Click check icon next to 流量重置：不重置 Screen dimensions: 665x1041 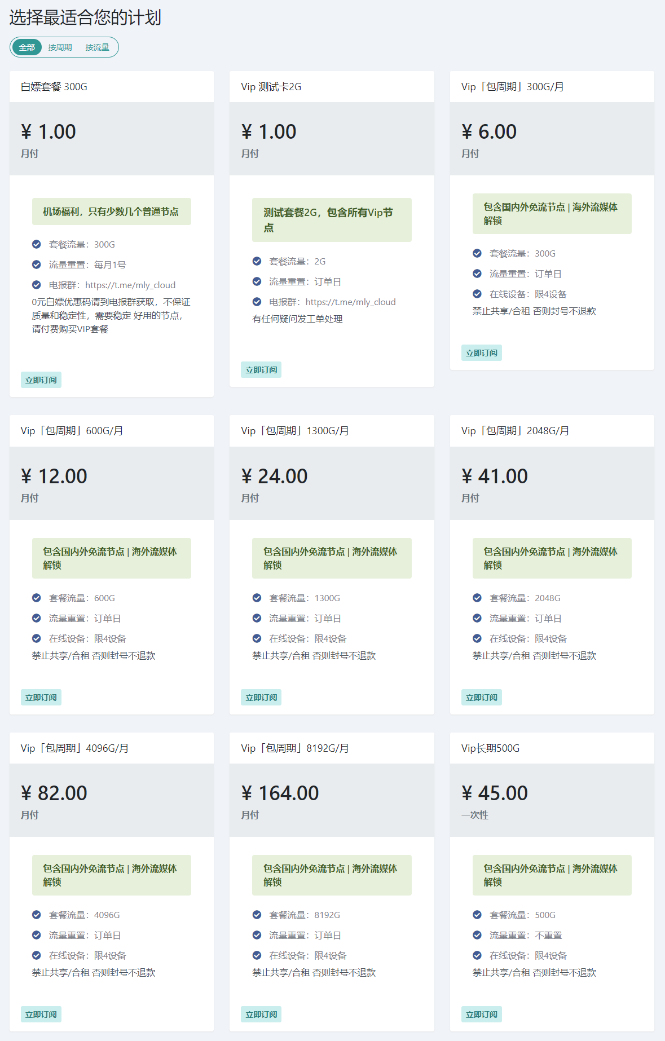[x=477, y=935]
